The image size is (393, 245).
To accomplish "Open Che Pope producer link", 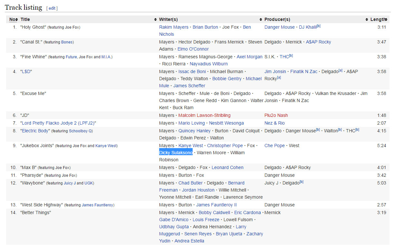I will click(x=274, y=146).
